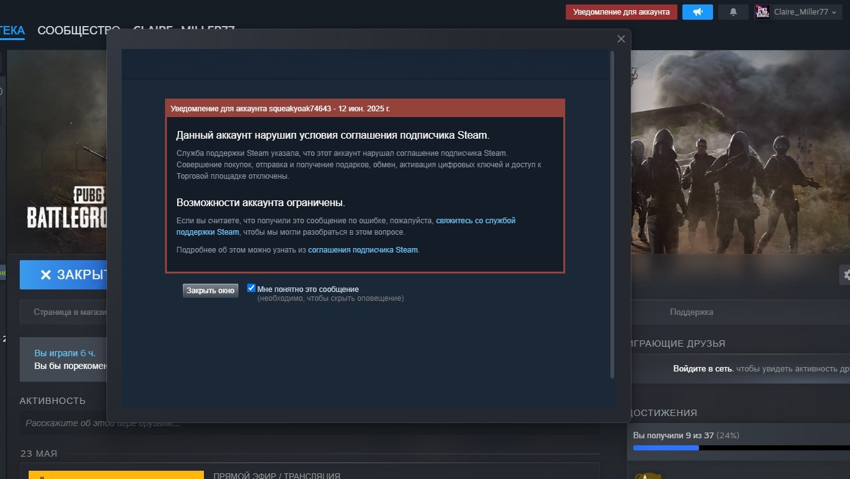Click the Войдите в сеть link

[x=703, y=369]
